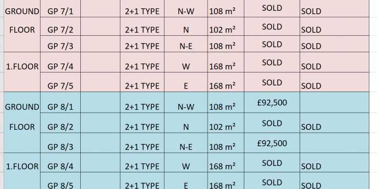
Task: Select cell GP 7/5
Action: coord(60,82)
